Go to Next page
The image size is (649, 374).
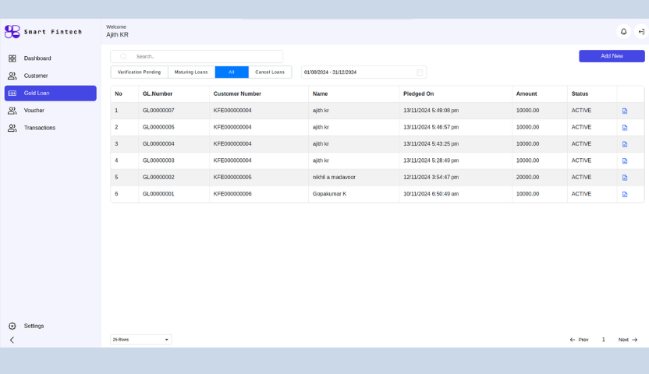coord(628,340)
